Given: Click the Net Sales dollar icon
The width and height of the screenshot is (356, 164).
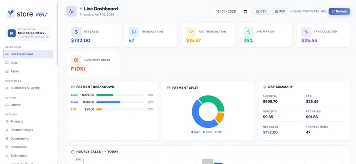Looking at the screenshot, I should pyautogui.click(x=76, y=32).
